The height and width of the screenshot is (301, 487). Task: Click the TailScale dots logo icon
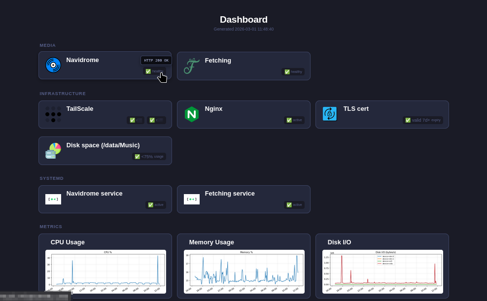[53, 114]
